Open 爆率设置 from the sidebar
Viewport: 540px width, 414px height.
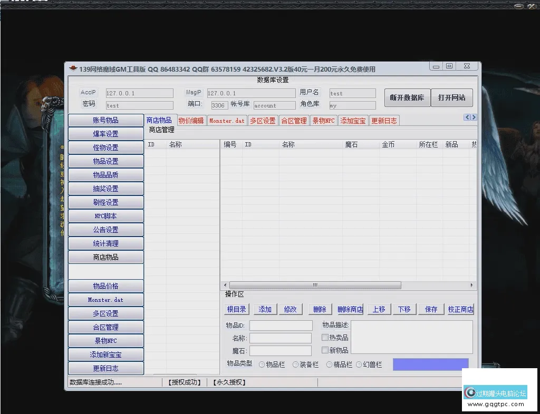click(105, 133)
